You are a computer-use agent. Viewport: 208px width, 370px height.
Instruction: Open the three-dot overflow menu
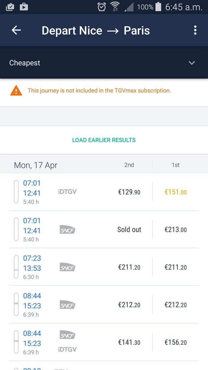[195, 30]
